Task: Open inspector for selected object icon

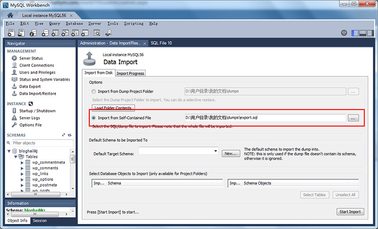Action: click(33, 33)
